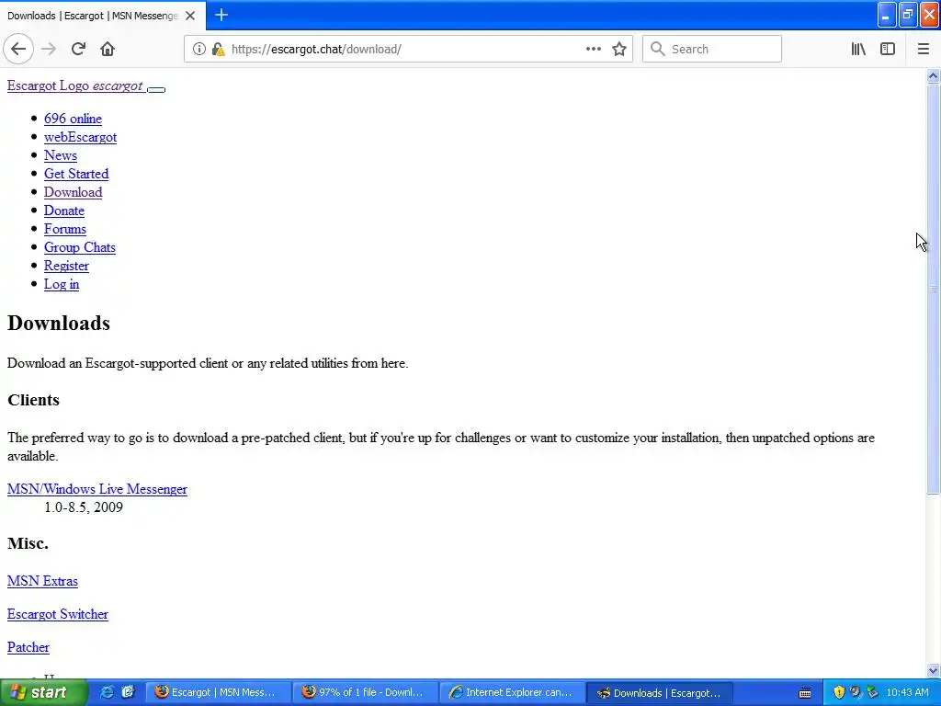
Task: Open page actions three-dots menu
Action: click(x=593, y=50)
